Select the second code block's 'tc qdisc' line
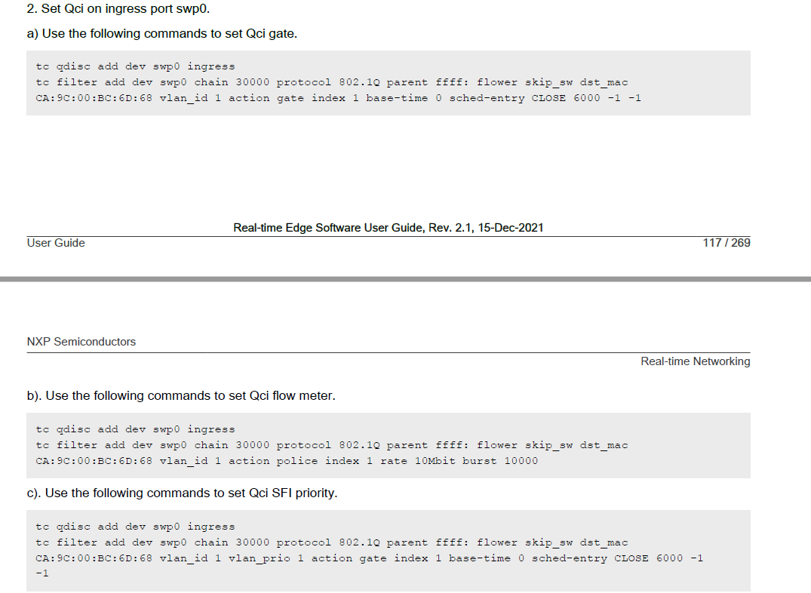The image size is (811, 593). click(x=136, y=429)
